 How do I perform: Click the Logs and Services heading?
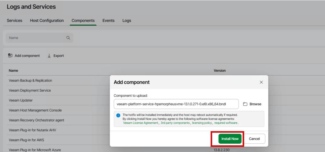[31, 7]
